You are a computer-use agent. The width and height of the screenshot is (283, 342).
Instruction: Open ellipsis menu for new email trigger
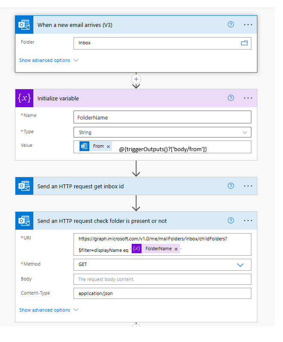248,24
